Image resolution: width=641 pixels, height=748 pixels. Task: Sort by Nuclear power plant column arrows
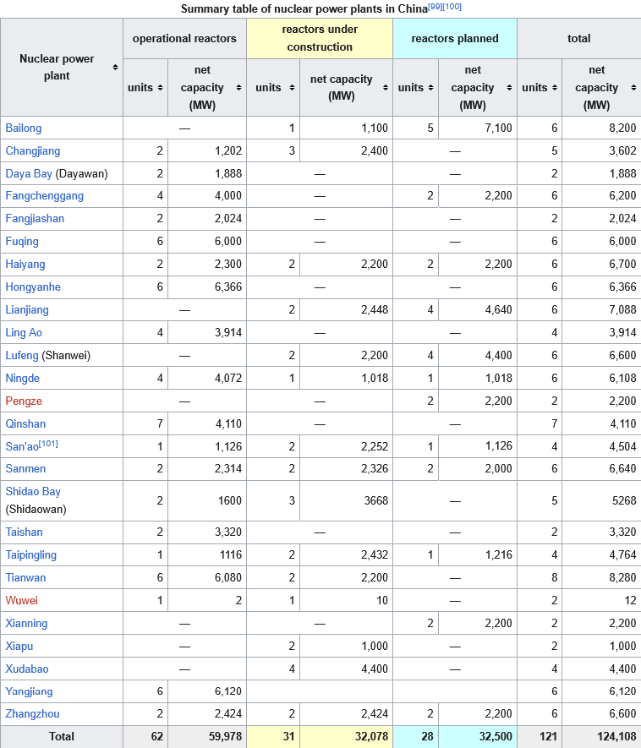click(115, 68)
